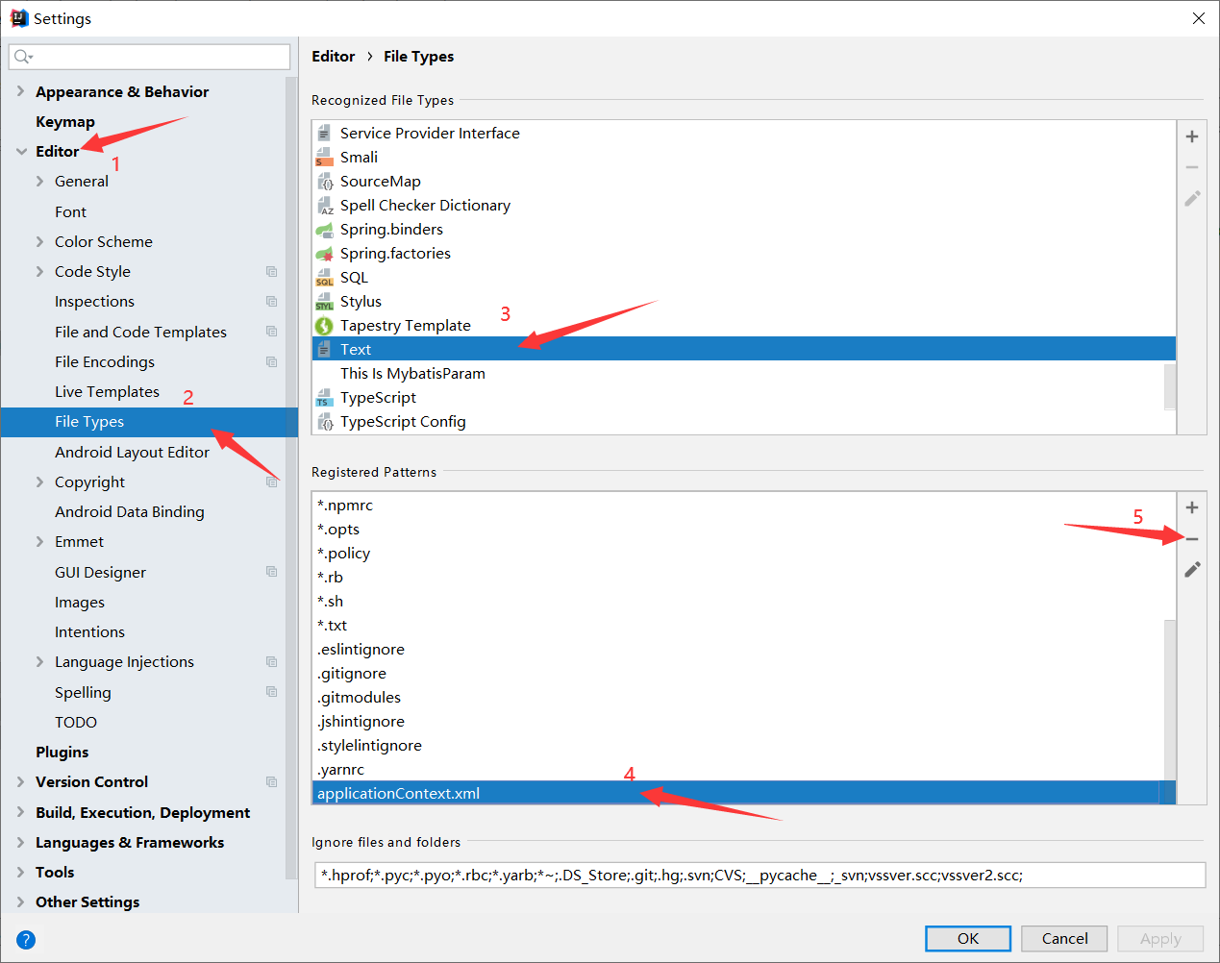Click Editor in the breadcrumb
1220x963 pixels.
[334, 56]
